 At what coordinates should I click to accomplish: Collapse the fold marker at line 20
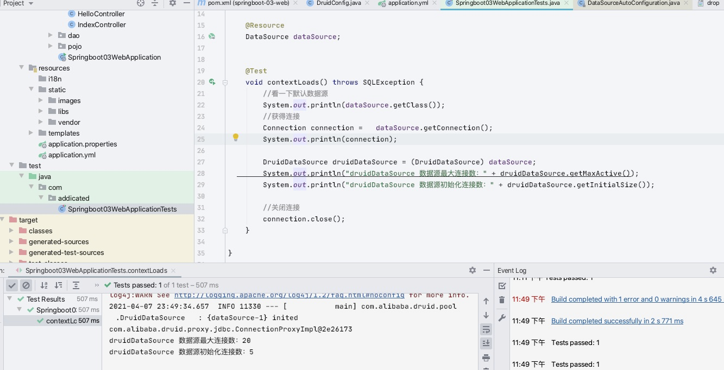(x=225, y=82)
